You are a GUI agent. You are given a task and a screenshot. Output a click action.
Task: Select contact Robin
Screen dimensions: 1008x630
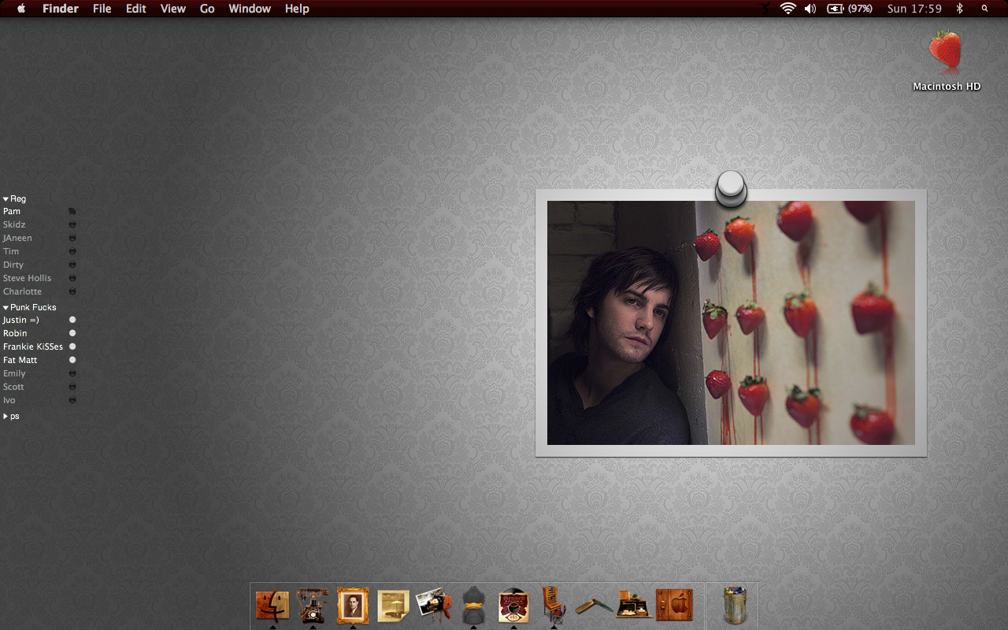click(x=15, y=333)
